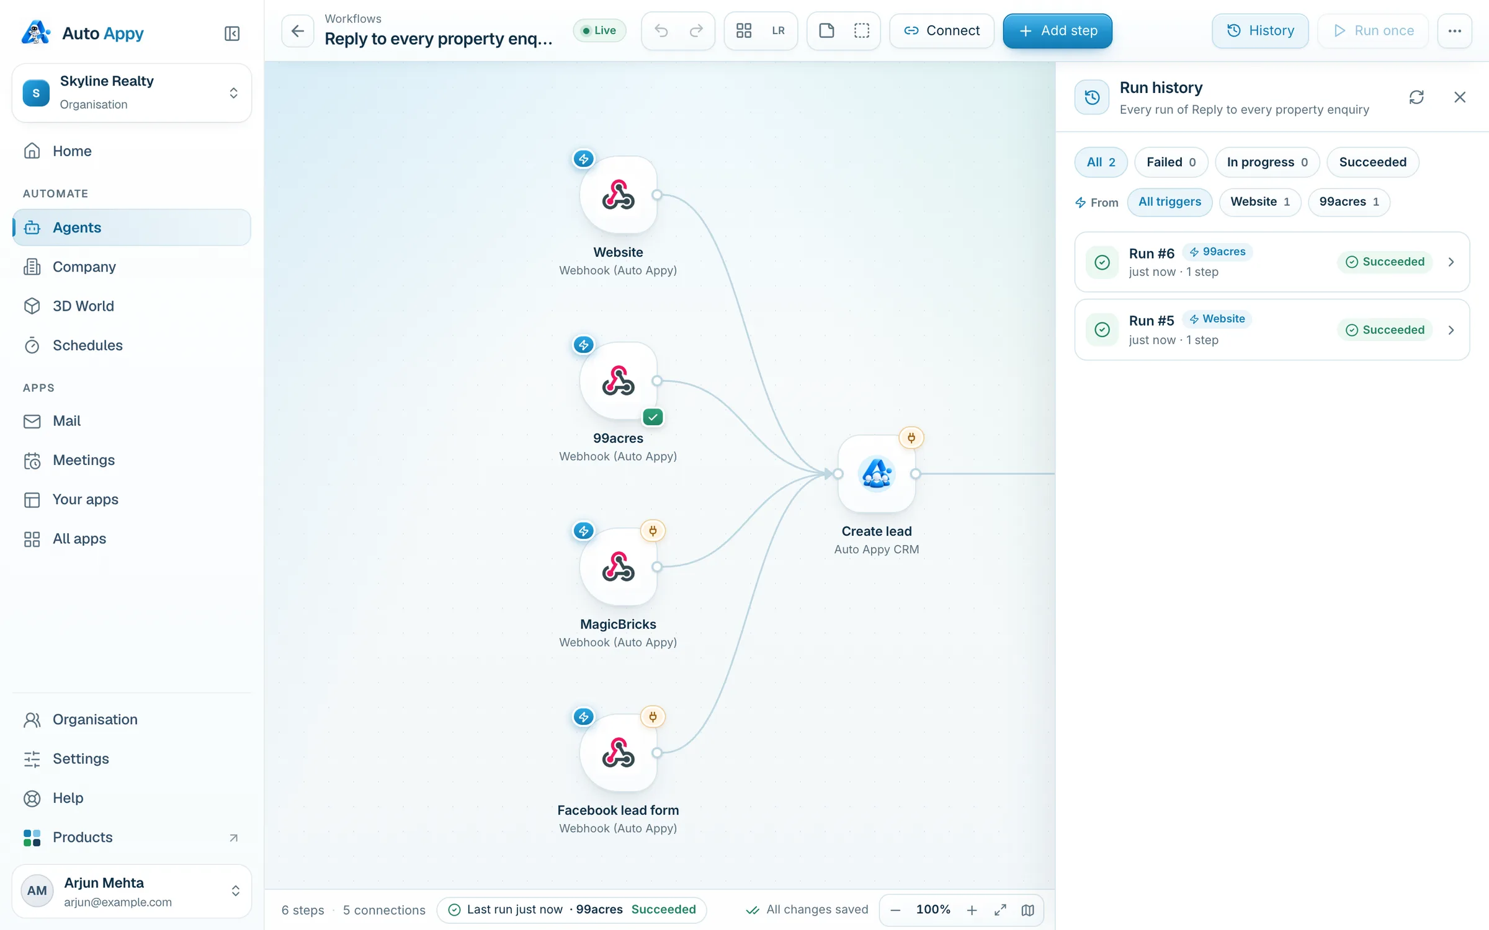Viewport: 1489px width, 930px height.
Task: Click the Add step button
Action: [x=1057, y=30]
